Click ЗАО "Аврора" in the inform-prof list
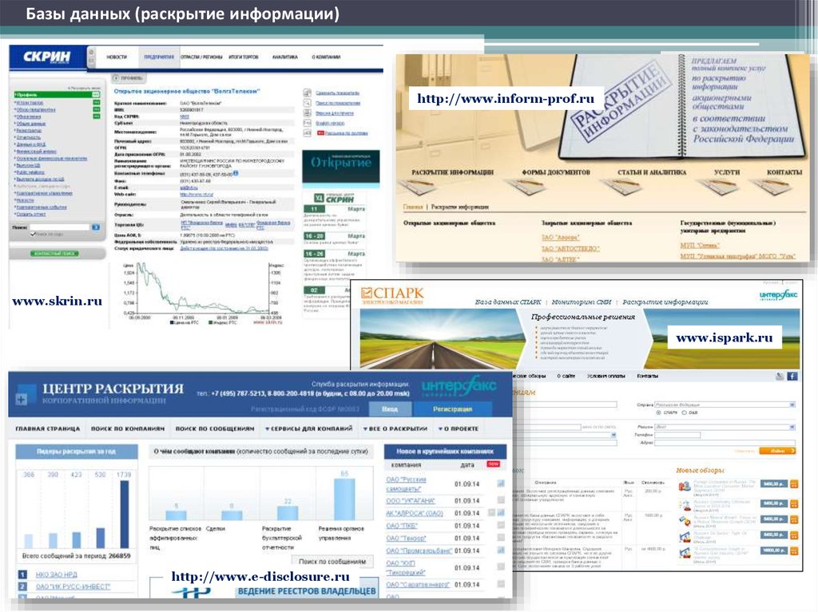 click(560, 237)
